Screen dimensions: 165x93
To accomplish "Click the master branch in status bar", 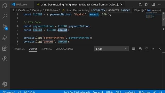I will pyautogui.click(x=9, y=92).
